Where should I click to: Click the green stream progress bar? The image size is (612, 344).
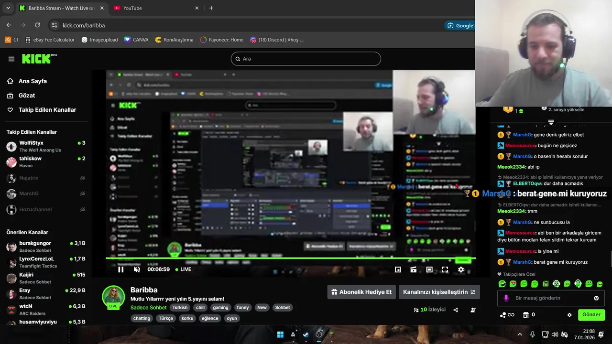click(291, 258)
